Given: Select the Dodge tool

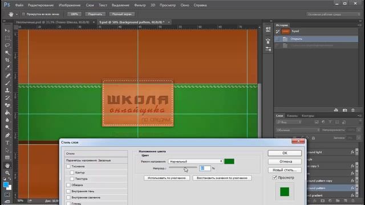Looking at the screenshot, I should click(x=7, y=128).
